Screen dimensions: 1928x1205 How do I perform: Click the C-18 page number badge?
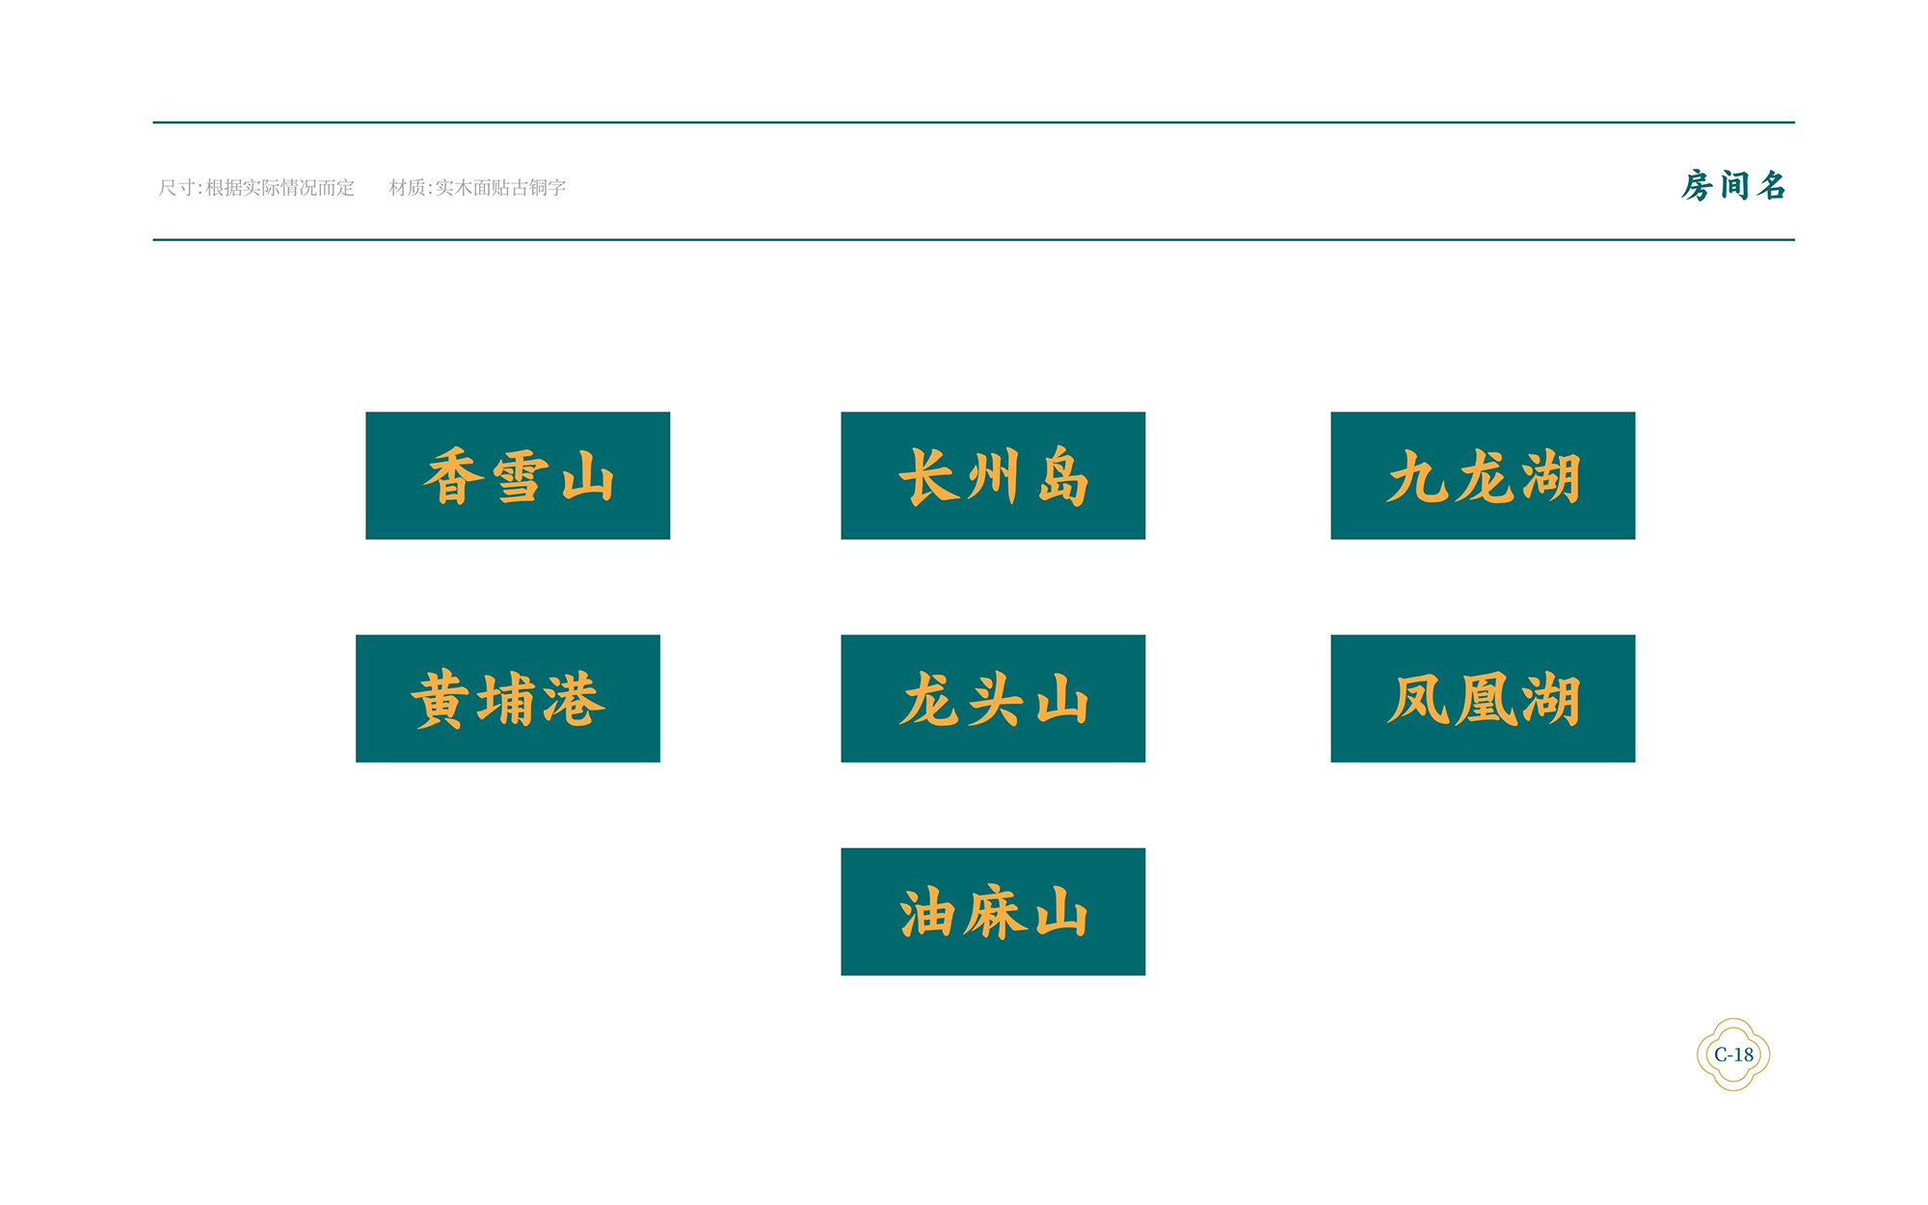pos(1733,1055)
